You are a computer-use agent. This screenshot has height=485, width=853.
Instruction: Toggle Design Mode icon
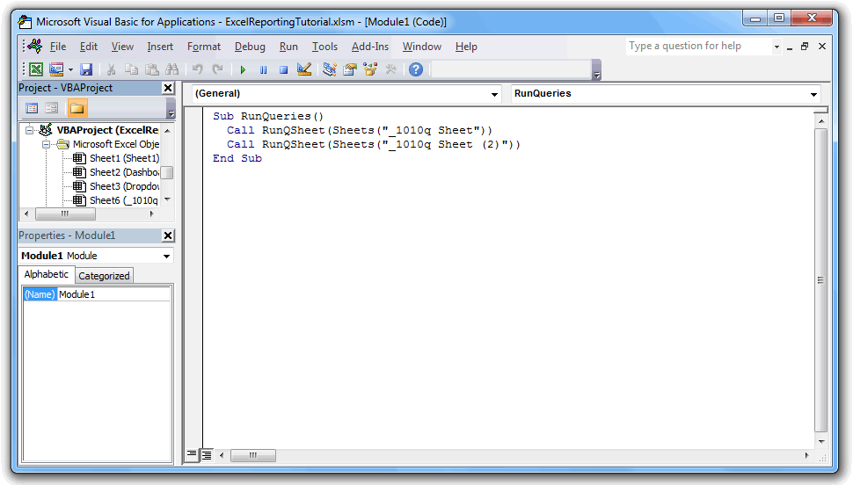point(304,69)
